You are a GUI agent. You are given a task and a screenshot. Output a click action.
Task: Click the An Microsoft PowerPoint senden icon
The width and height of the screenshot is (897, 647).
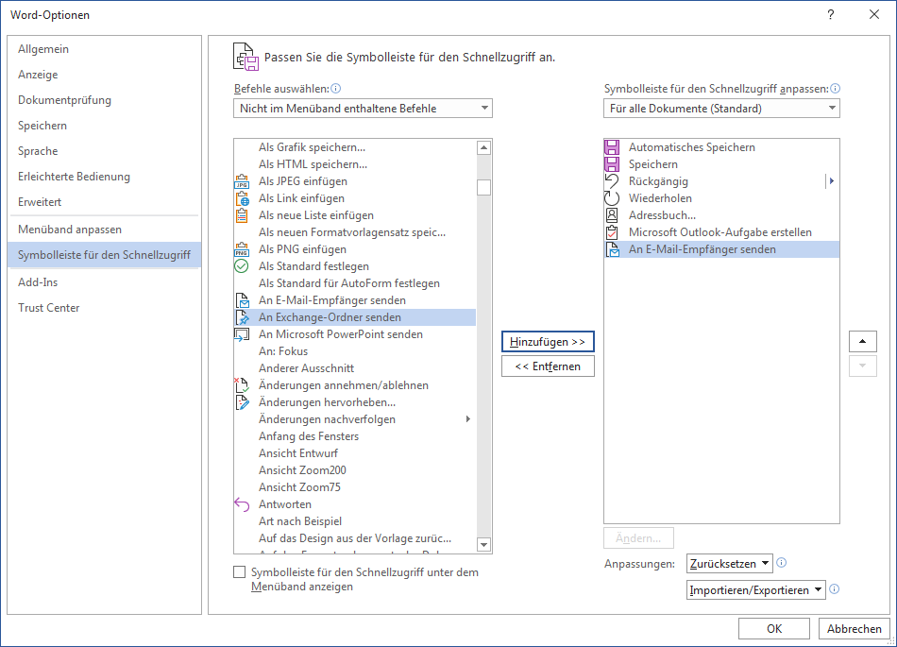coord(241,334)
